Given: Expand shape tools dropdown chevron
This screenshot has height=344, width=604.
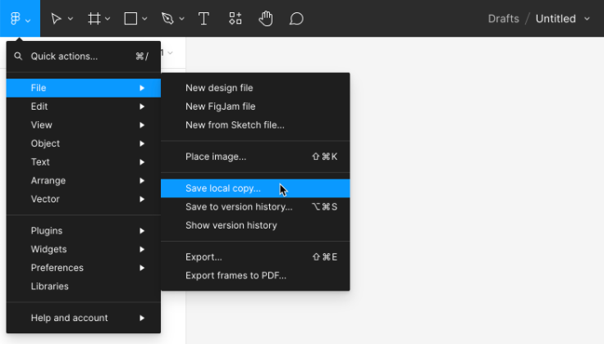Looking at the screenshot, I should pyautogui.click(x=144, y=19).
